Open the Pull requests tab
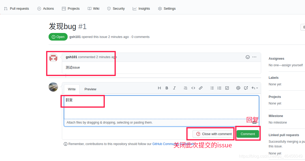 tap(16, 9)
